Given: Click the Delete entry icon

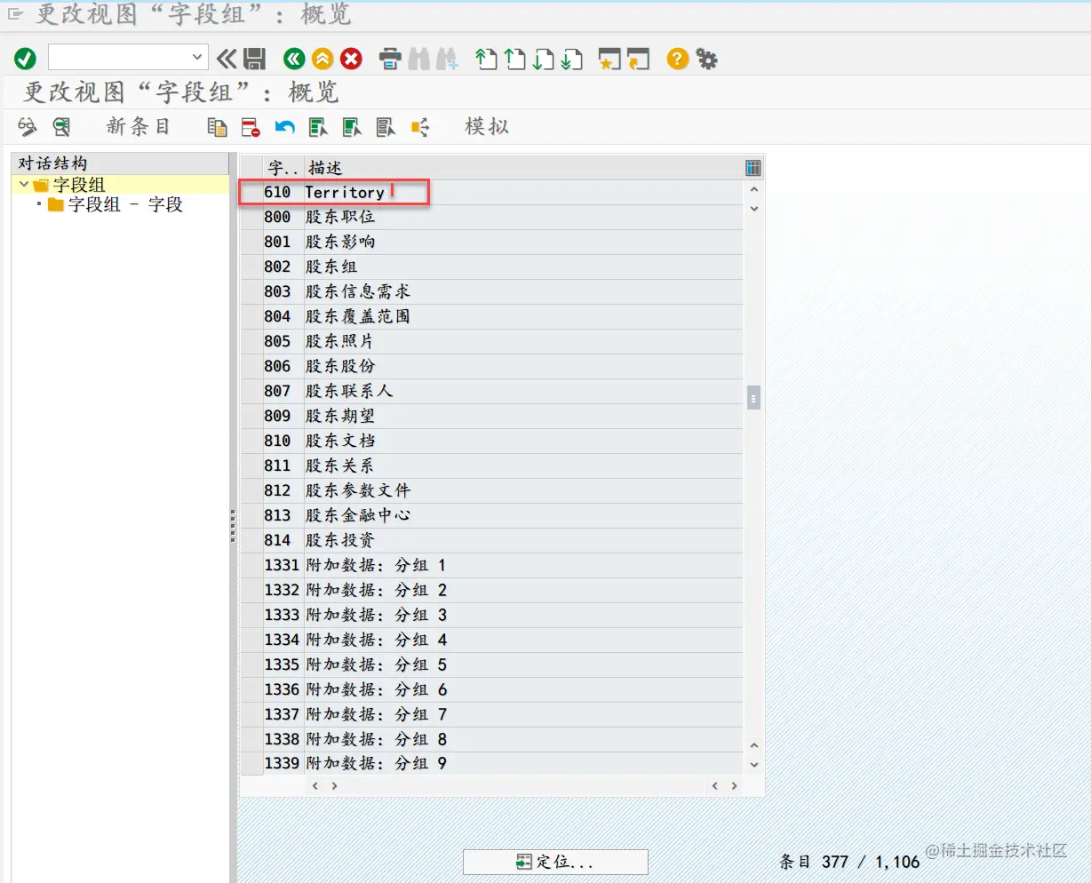Looking at the screenshot, I should click(251, 127).
